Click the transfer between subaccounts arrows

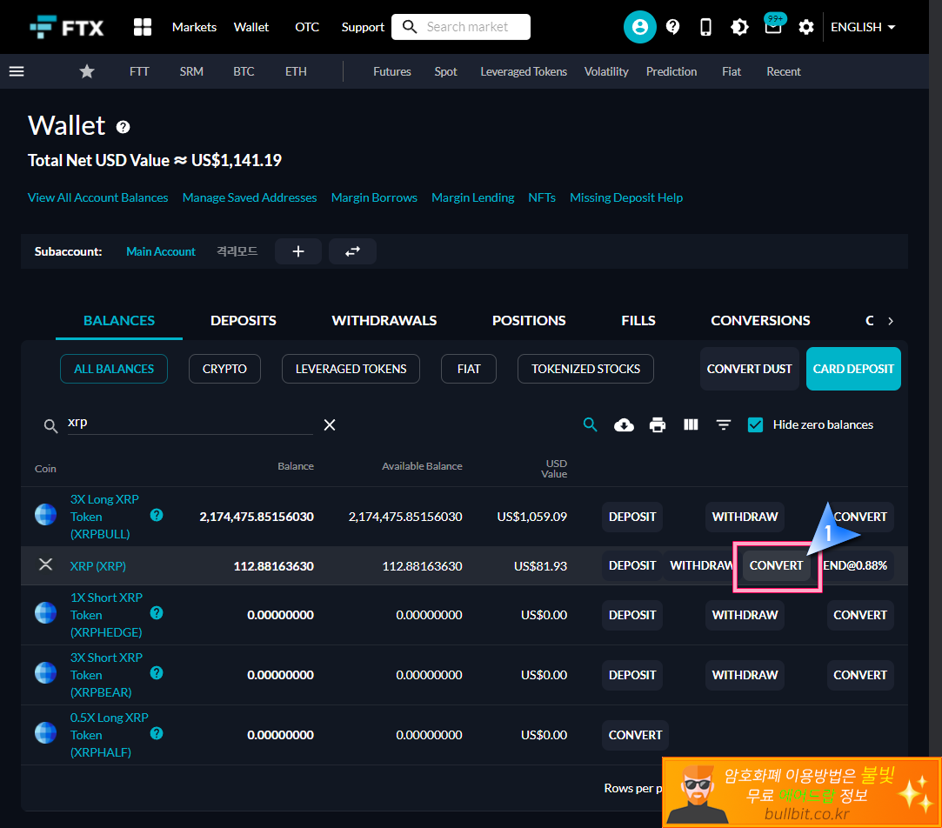pyautogui.click(x=352, y=251)
